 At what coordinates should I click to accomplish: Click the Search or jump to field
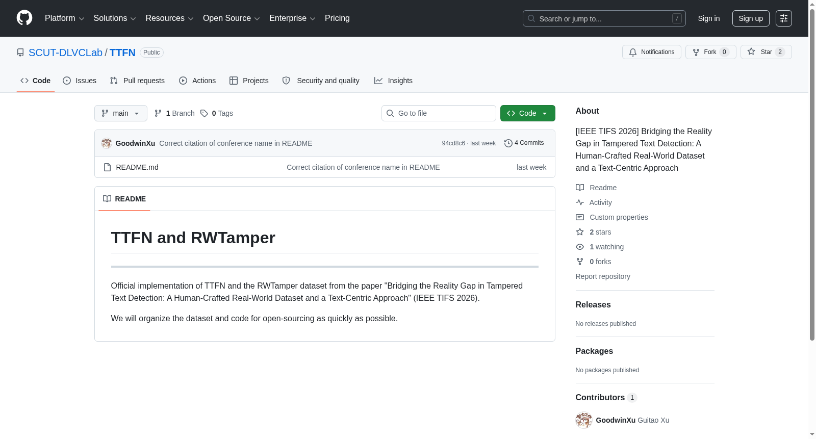(604, 18)
